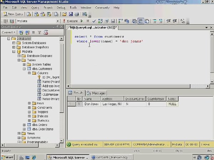The height and width of the screenshot is (160, 214).
Task: Save the query with the floppy disk icon
Action: pyautogui.click(x=71, y=14)
